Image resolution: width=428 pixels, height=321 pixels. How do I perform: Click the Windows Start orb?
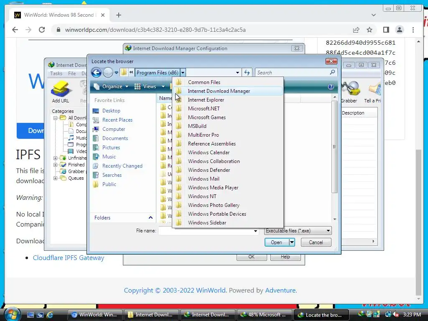pyautogui.click(x=12, y=314)
